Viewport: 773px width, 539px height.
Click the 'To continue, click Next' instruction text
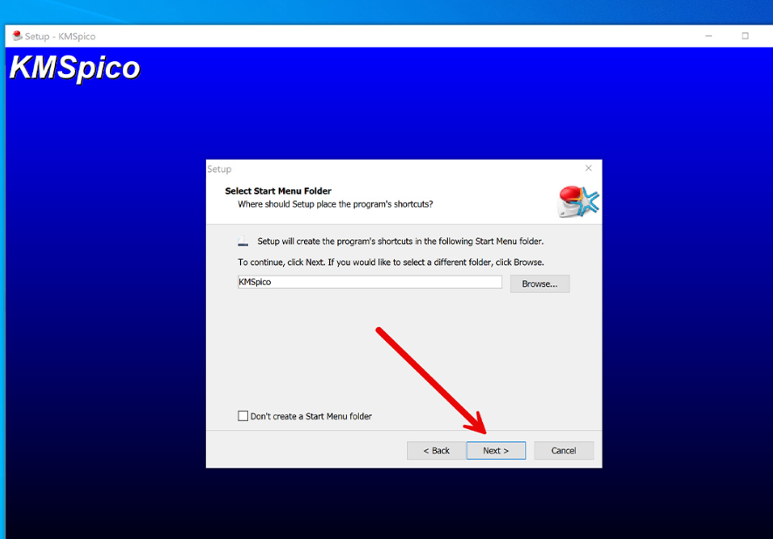click(x=390, y=262)
